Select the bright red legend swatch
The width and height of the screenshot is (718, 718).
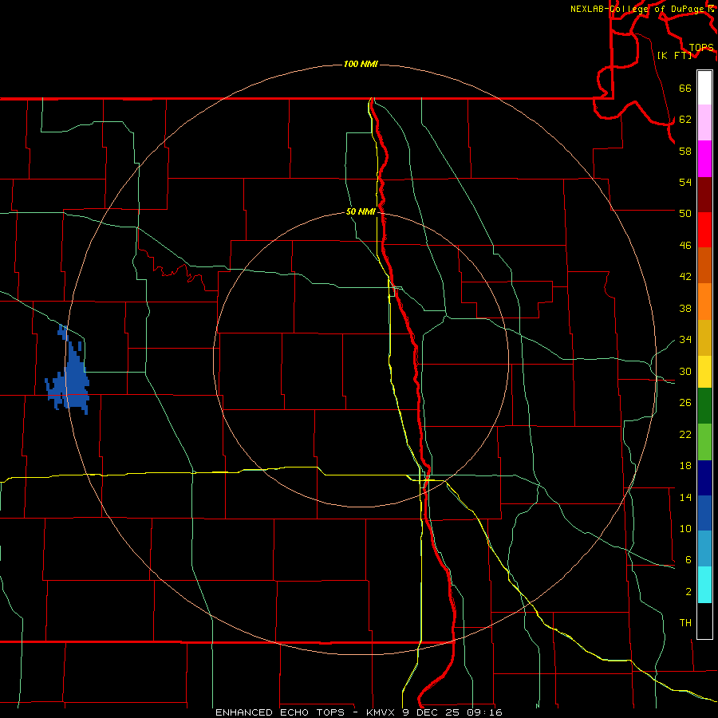click(704, 230)
